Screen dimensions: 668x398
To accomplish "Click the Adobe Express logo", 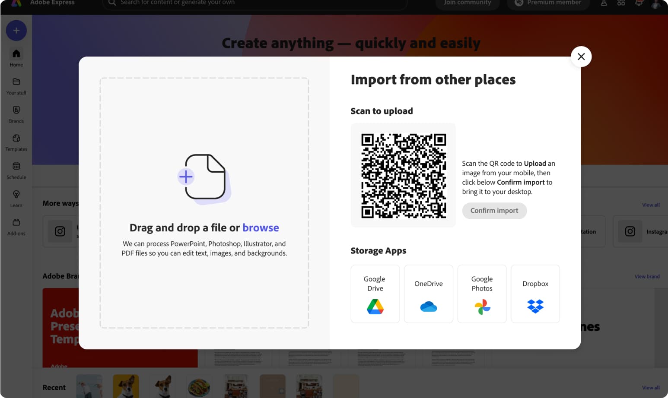I will coord(16,3).
